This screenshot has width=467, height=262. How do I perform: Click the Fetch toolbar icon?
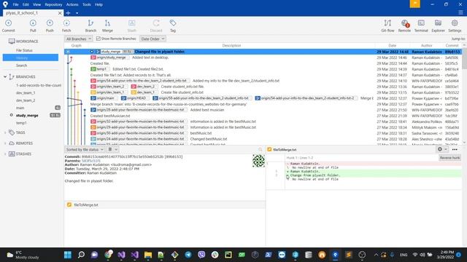click(x=66, y=26)
